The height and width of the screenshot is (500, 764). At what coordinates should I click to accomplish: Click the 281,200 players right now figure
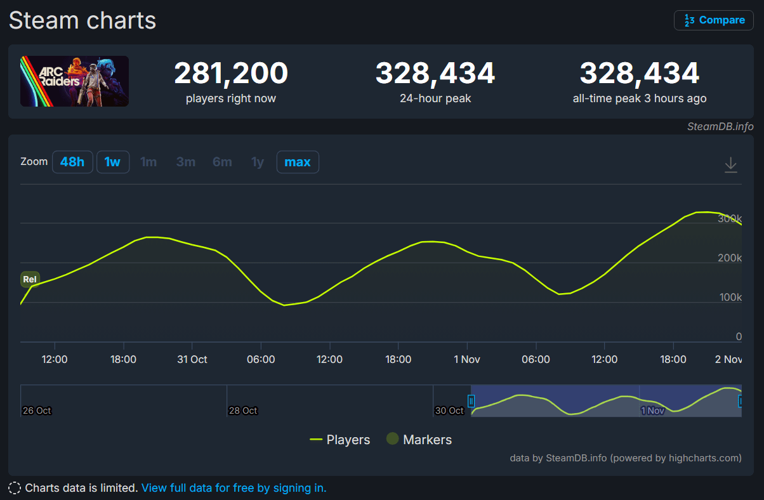[x=231, y=74]
